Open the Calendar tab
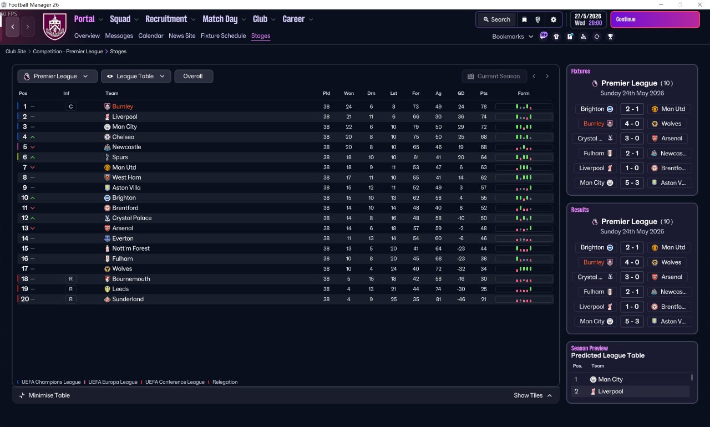 151,36
